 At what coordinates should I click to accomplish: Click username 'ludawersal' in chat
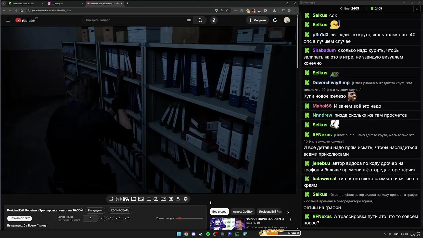(x=325, y=179)
